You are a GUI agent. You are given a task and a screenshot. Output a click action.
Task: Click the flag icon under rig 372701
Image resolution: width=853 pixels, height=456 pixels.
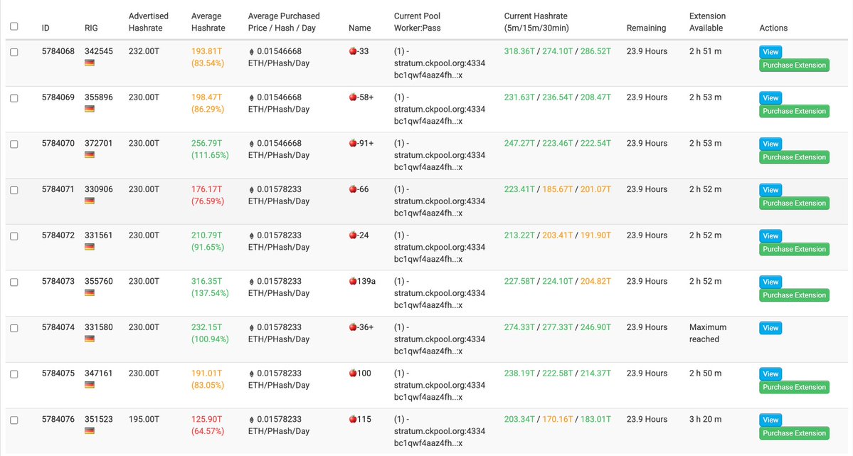coord(89,155)
